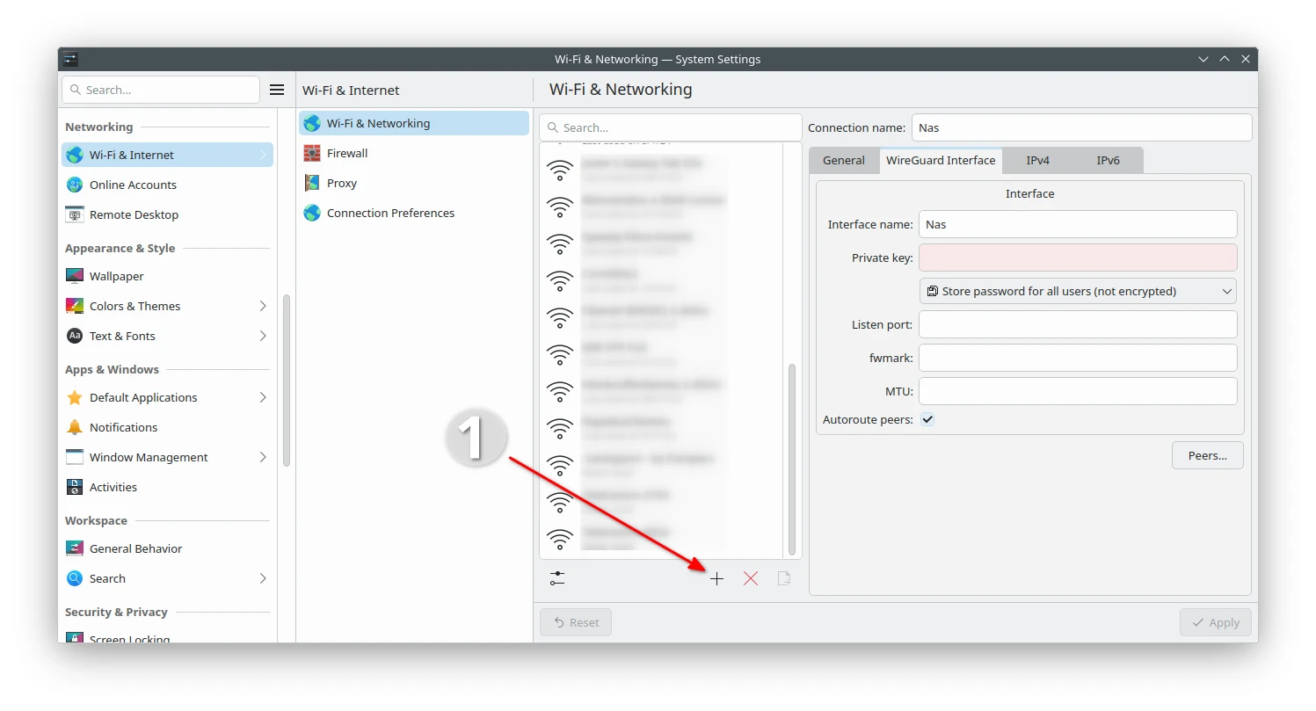Click the export connection icon

(784, 579)
